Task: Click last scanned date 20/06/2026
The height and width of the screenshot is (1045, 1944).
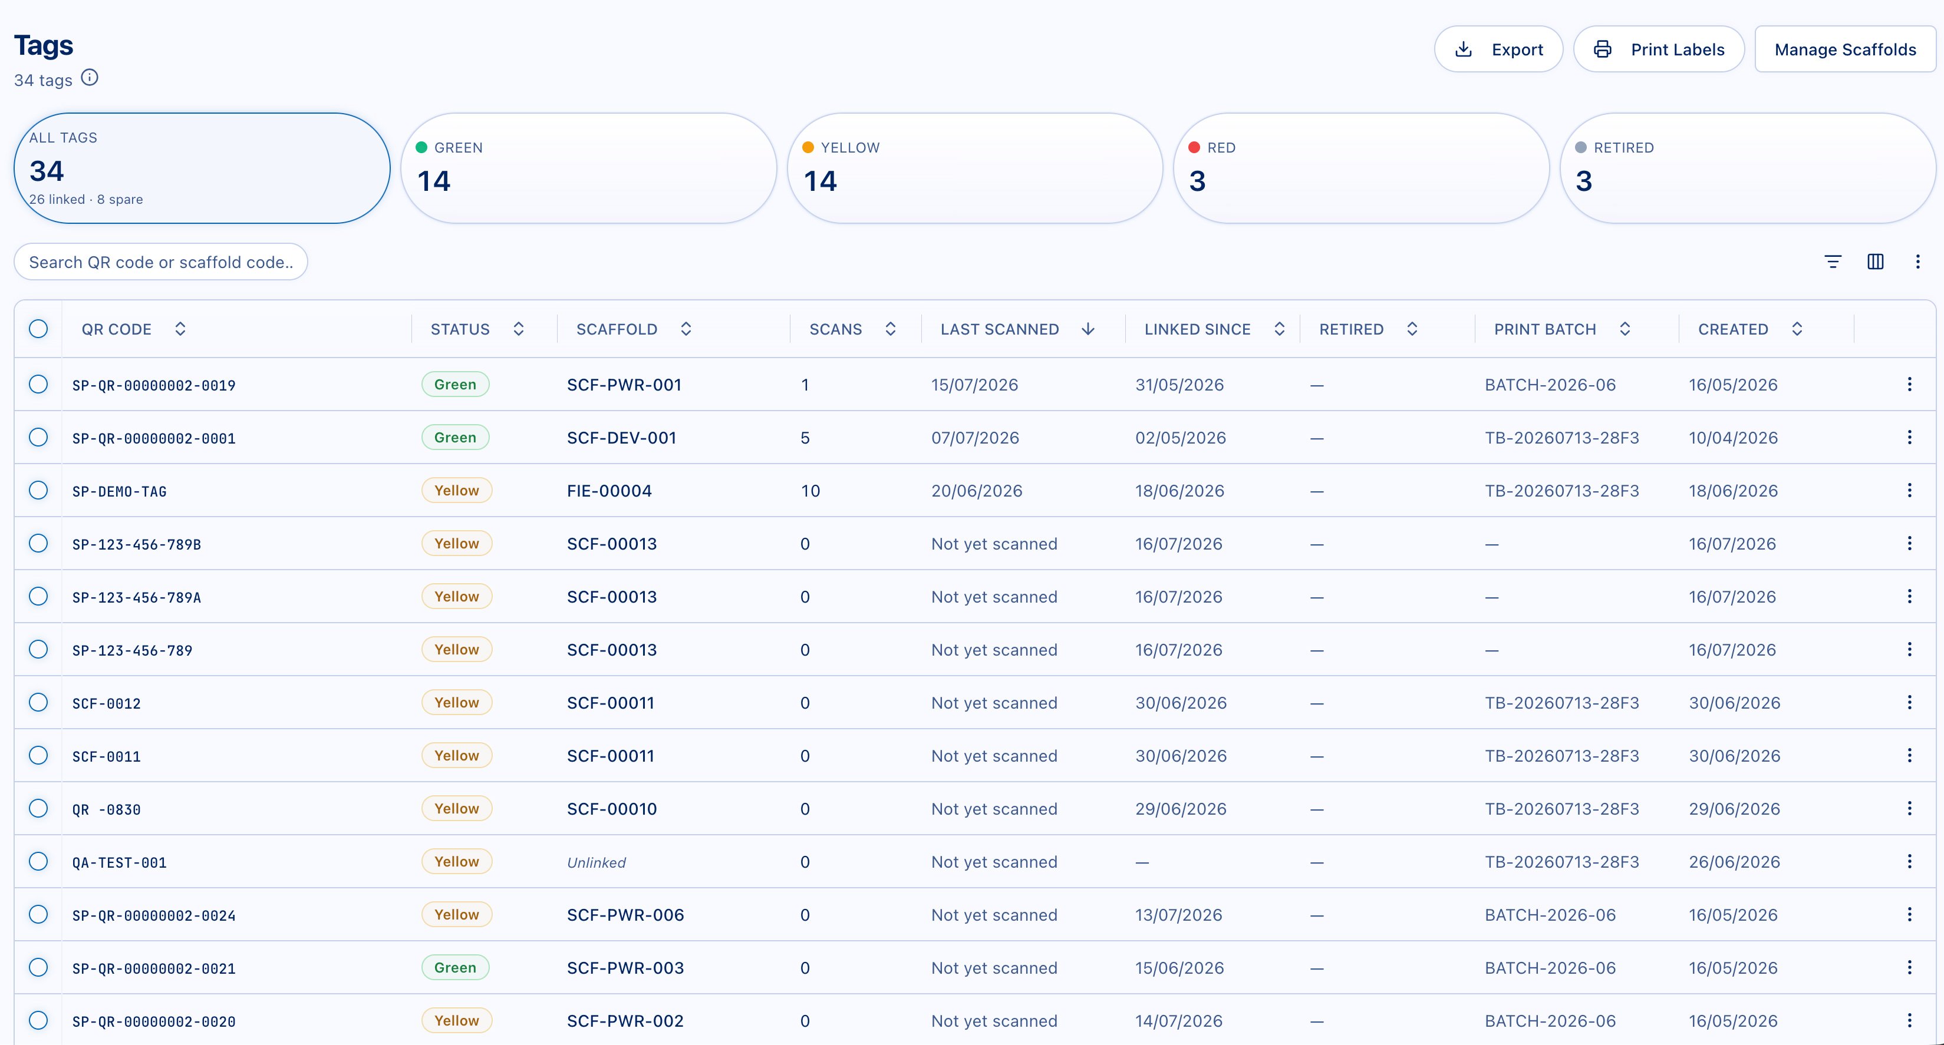Action: pyautogui.click(x=977, y=491)
